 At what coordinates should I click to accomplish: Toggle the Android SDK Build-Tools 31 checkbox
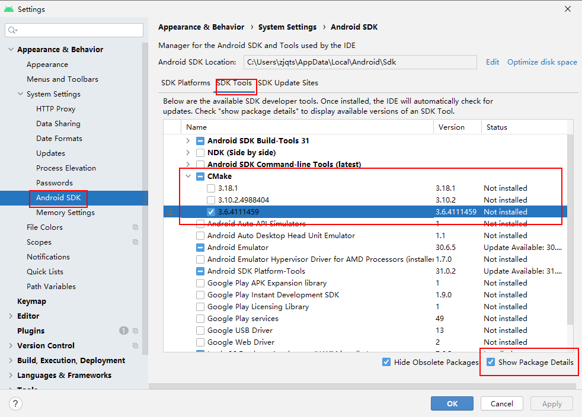200,140
